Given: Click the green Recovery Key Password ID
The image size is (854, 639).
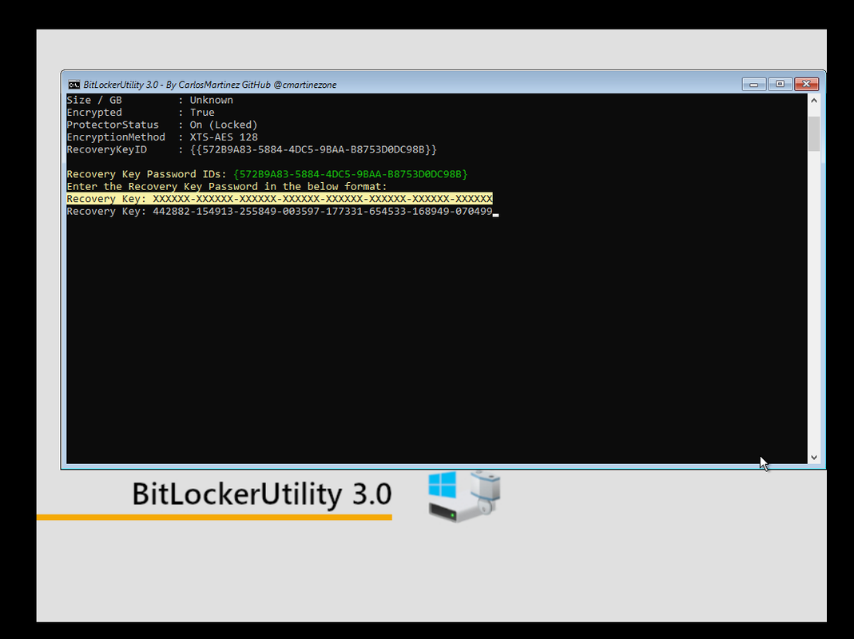Looking at the screenshot, I should click(x=350, y=174).
